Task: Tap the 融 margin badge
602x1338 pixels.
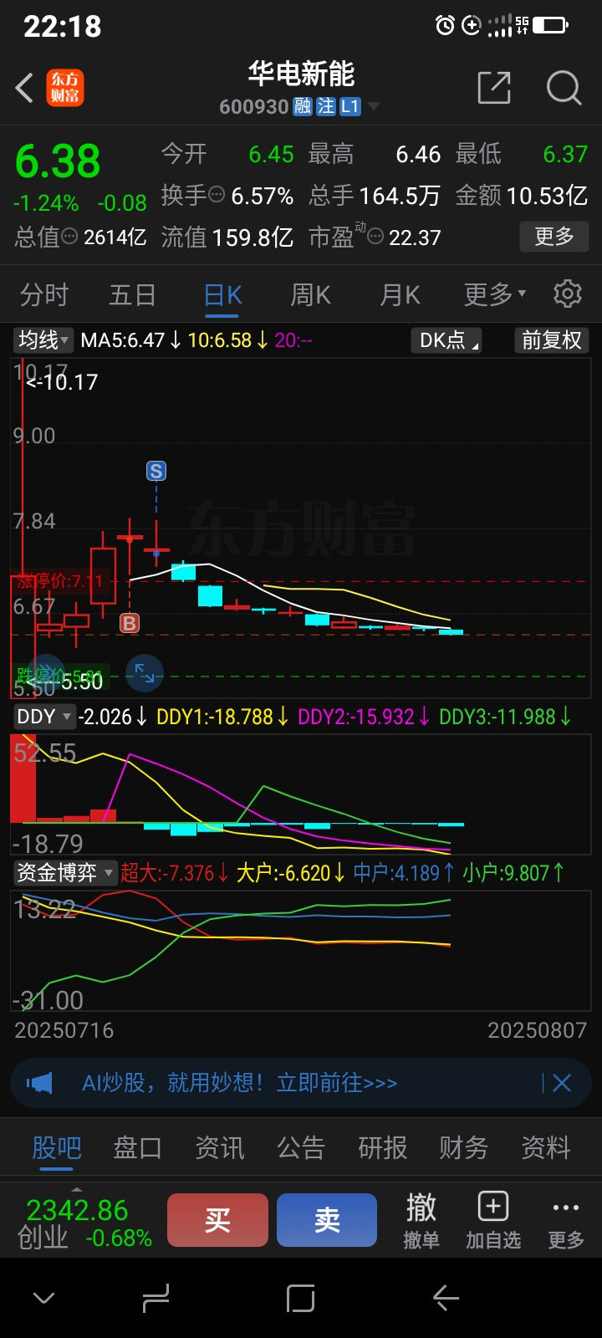Action: tap(303, 106)
